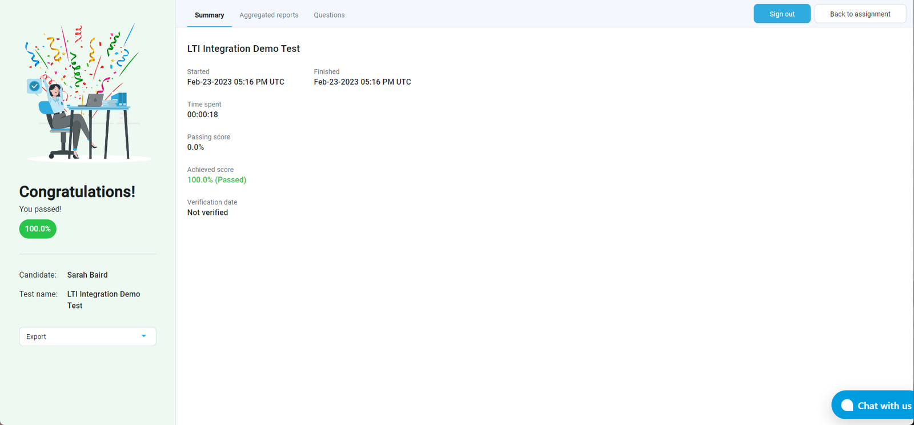Click the blue checkmark badge in illustration
The height and width of the screenshot is (425, 914).
click(34, 86)
